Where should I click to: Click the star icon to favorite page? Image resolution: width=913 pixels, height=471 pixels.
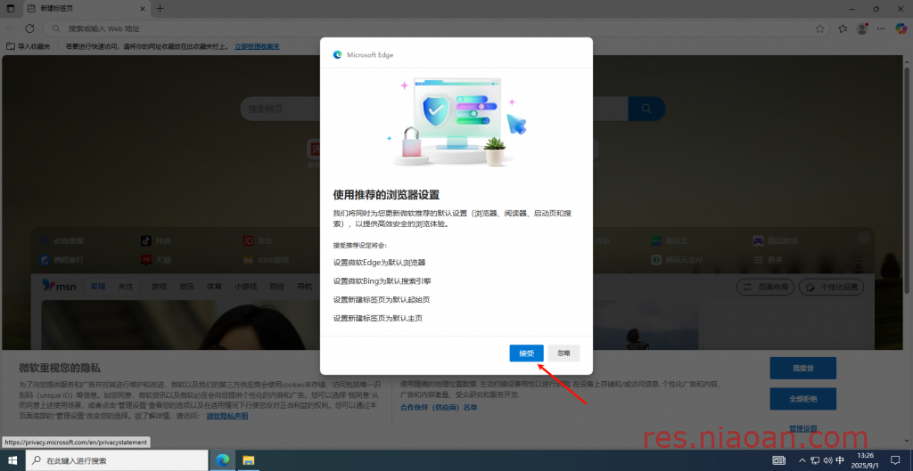click(820, 28)
